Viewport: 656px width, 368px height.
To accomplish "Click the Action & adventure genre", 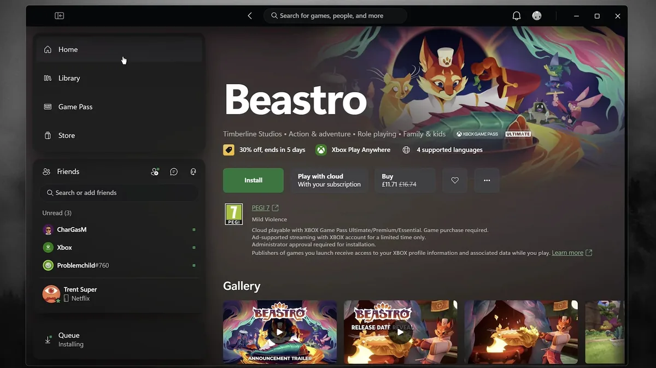I will coord(320,134).
